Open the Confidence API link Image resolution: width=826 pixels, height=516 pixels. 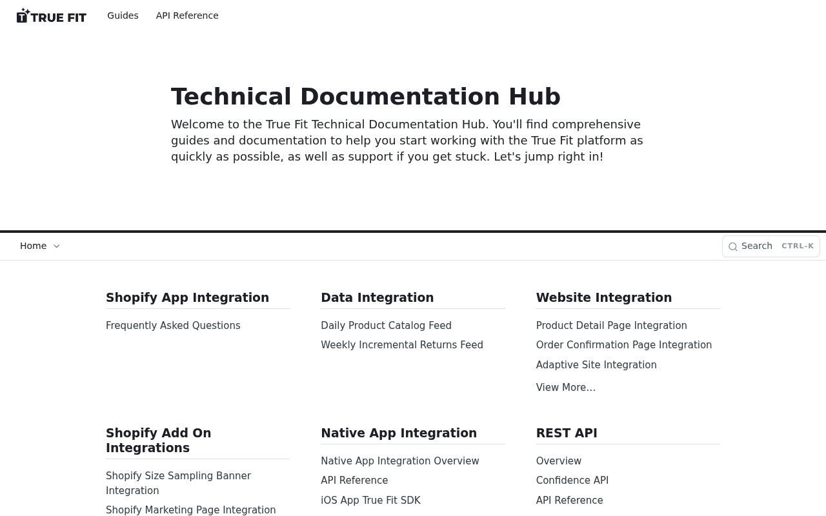click(x=572, y=481)
